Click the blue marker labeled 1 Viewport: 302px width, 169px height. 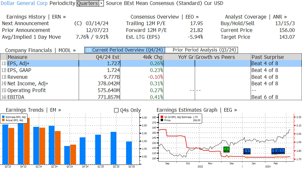click(282, 151)
